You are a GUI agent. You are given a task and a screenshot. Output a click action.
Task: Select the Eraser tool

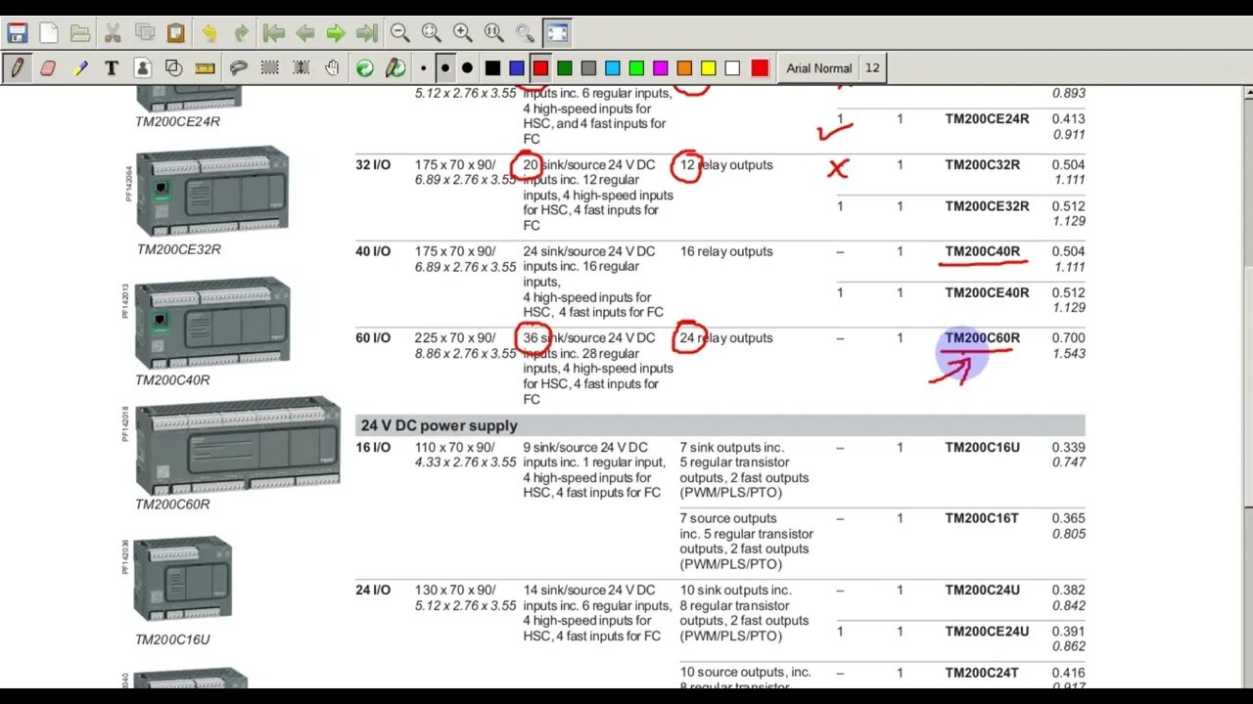(x=48, y=67)
